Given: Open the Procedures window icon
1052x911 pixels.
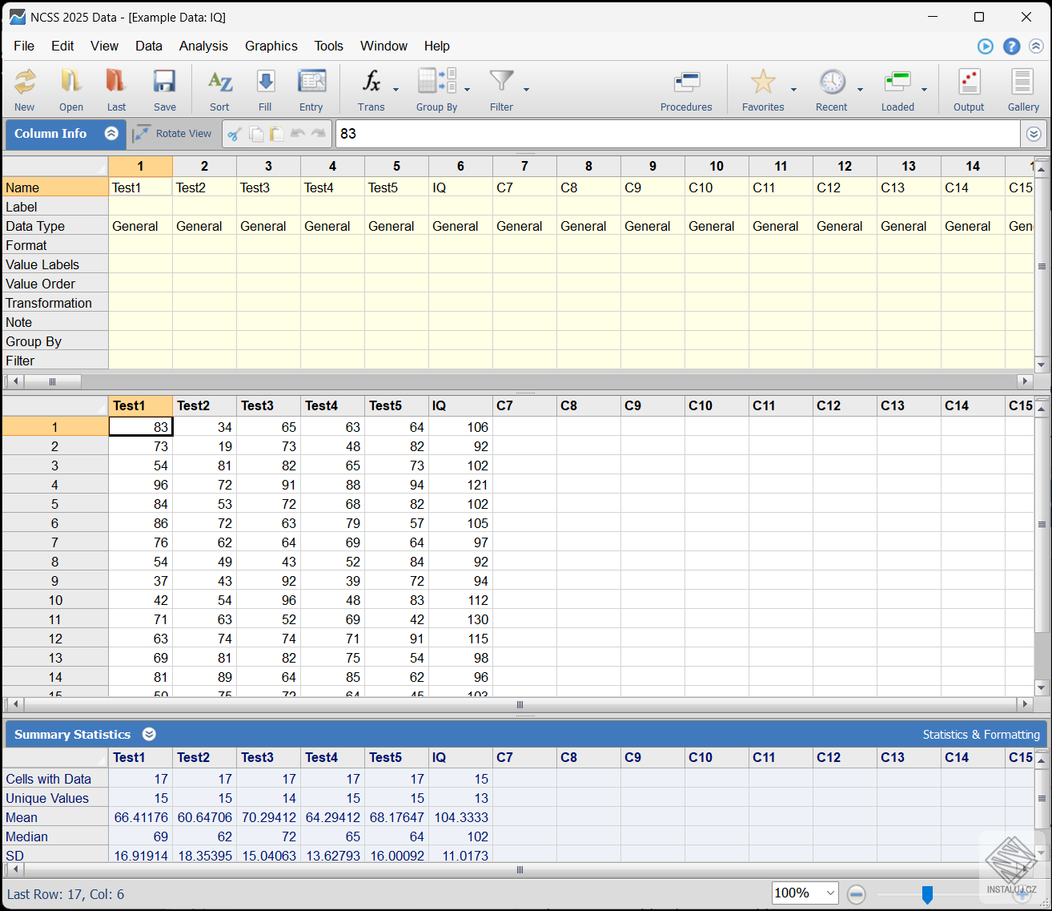Looking at the screenshot, I should tap(686, 89).
